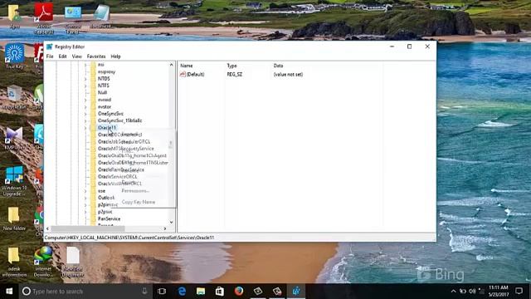
Task: Expand the p2psvc registry key
Action: click(x=85, y=212)
